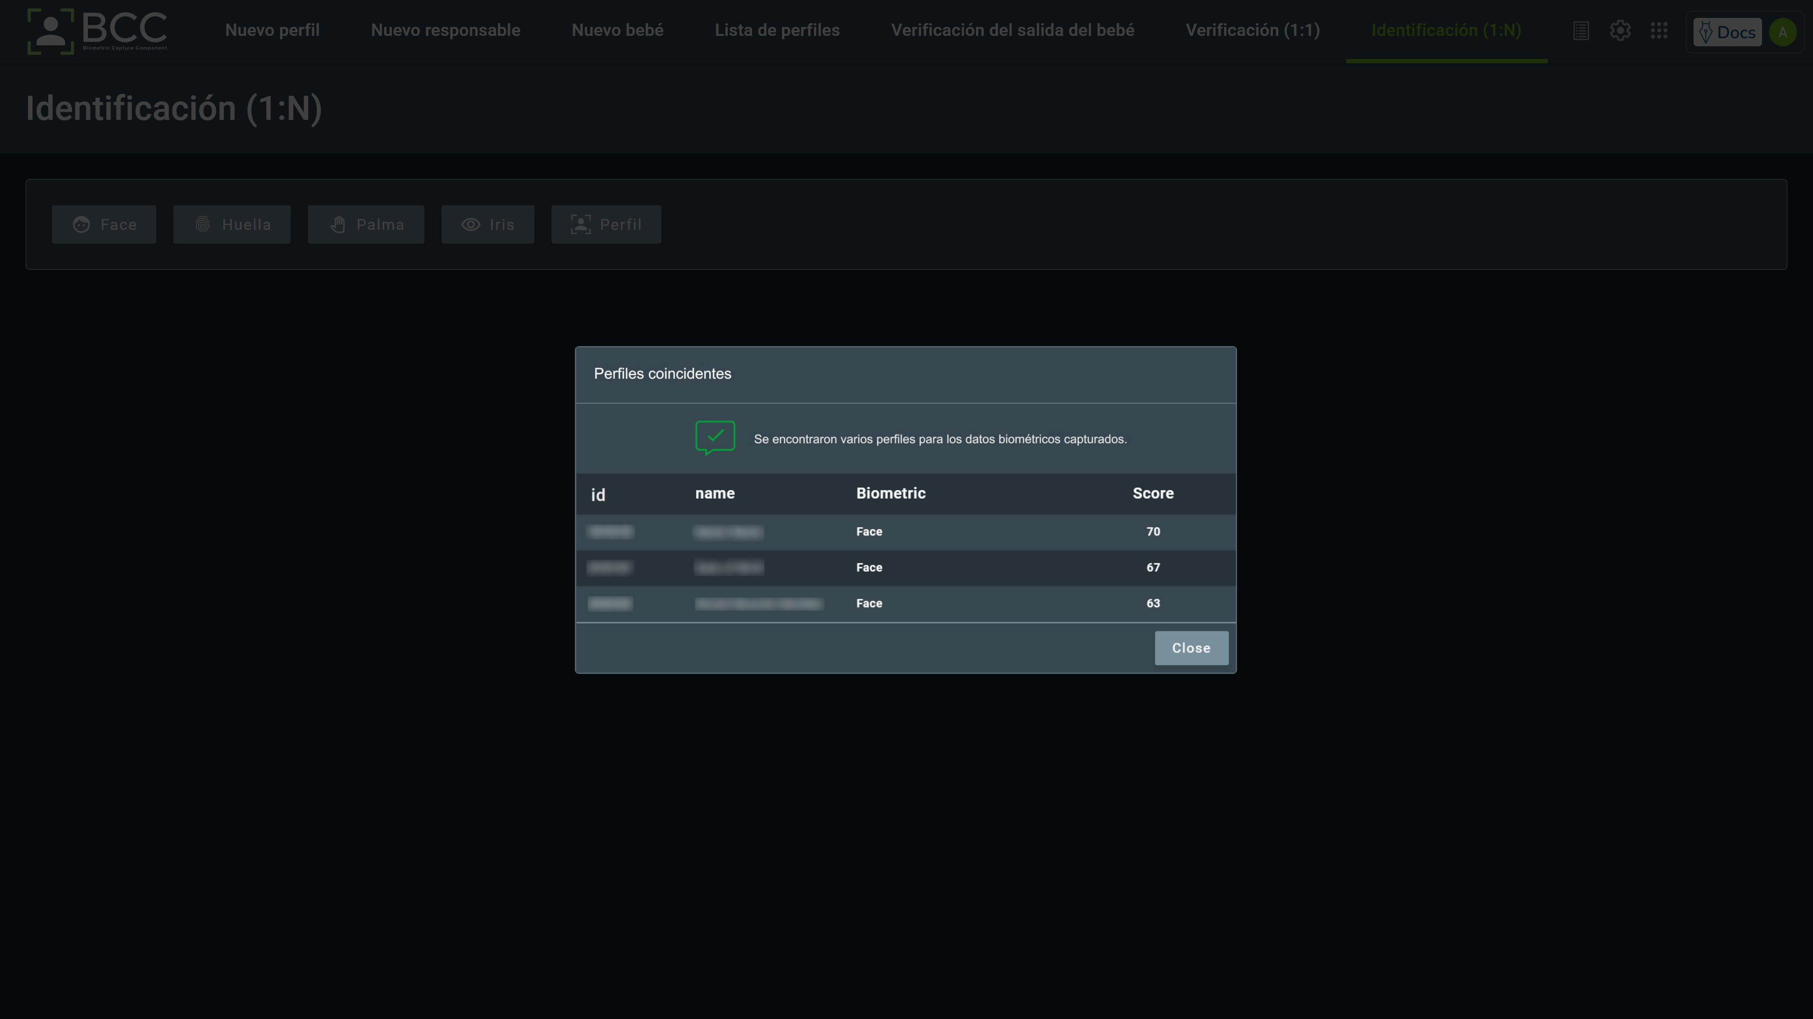Click Face cell in score 63 row
This screenshot has width=1813, height=1019.
(869, 604)
